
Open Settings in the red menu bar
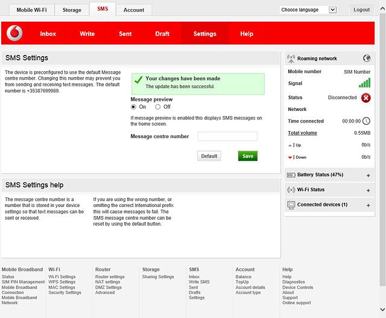click(x=205, y=34)
